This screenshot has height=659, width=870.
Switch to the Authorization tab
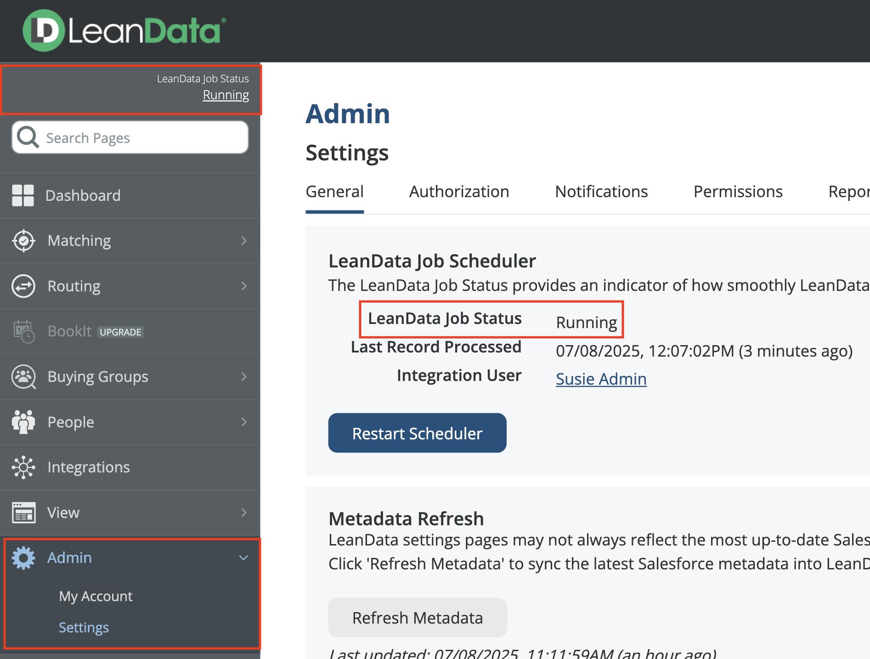click(459, 192)
